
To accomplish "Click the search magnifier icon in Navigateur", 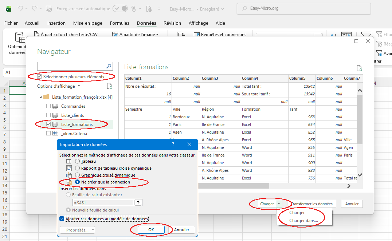I will (109, 66).
